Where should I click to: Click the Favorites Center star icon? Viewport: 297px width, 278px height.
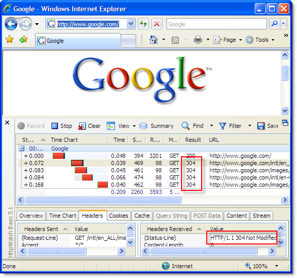click(x=9, y=39)
